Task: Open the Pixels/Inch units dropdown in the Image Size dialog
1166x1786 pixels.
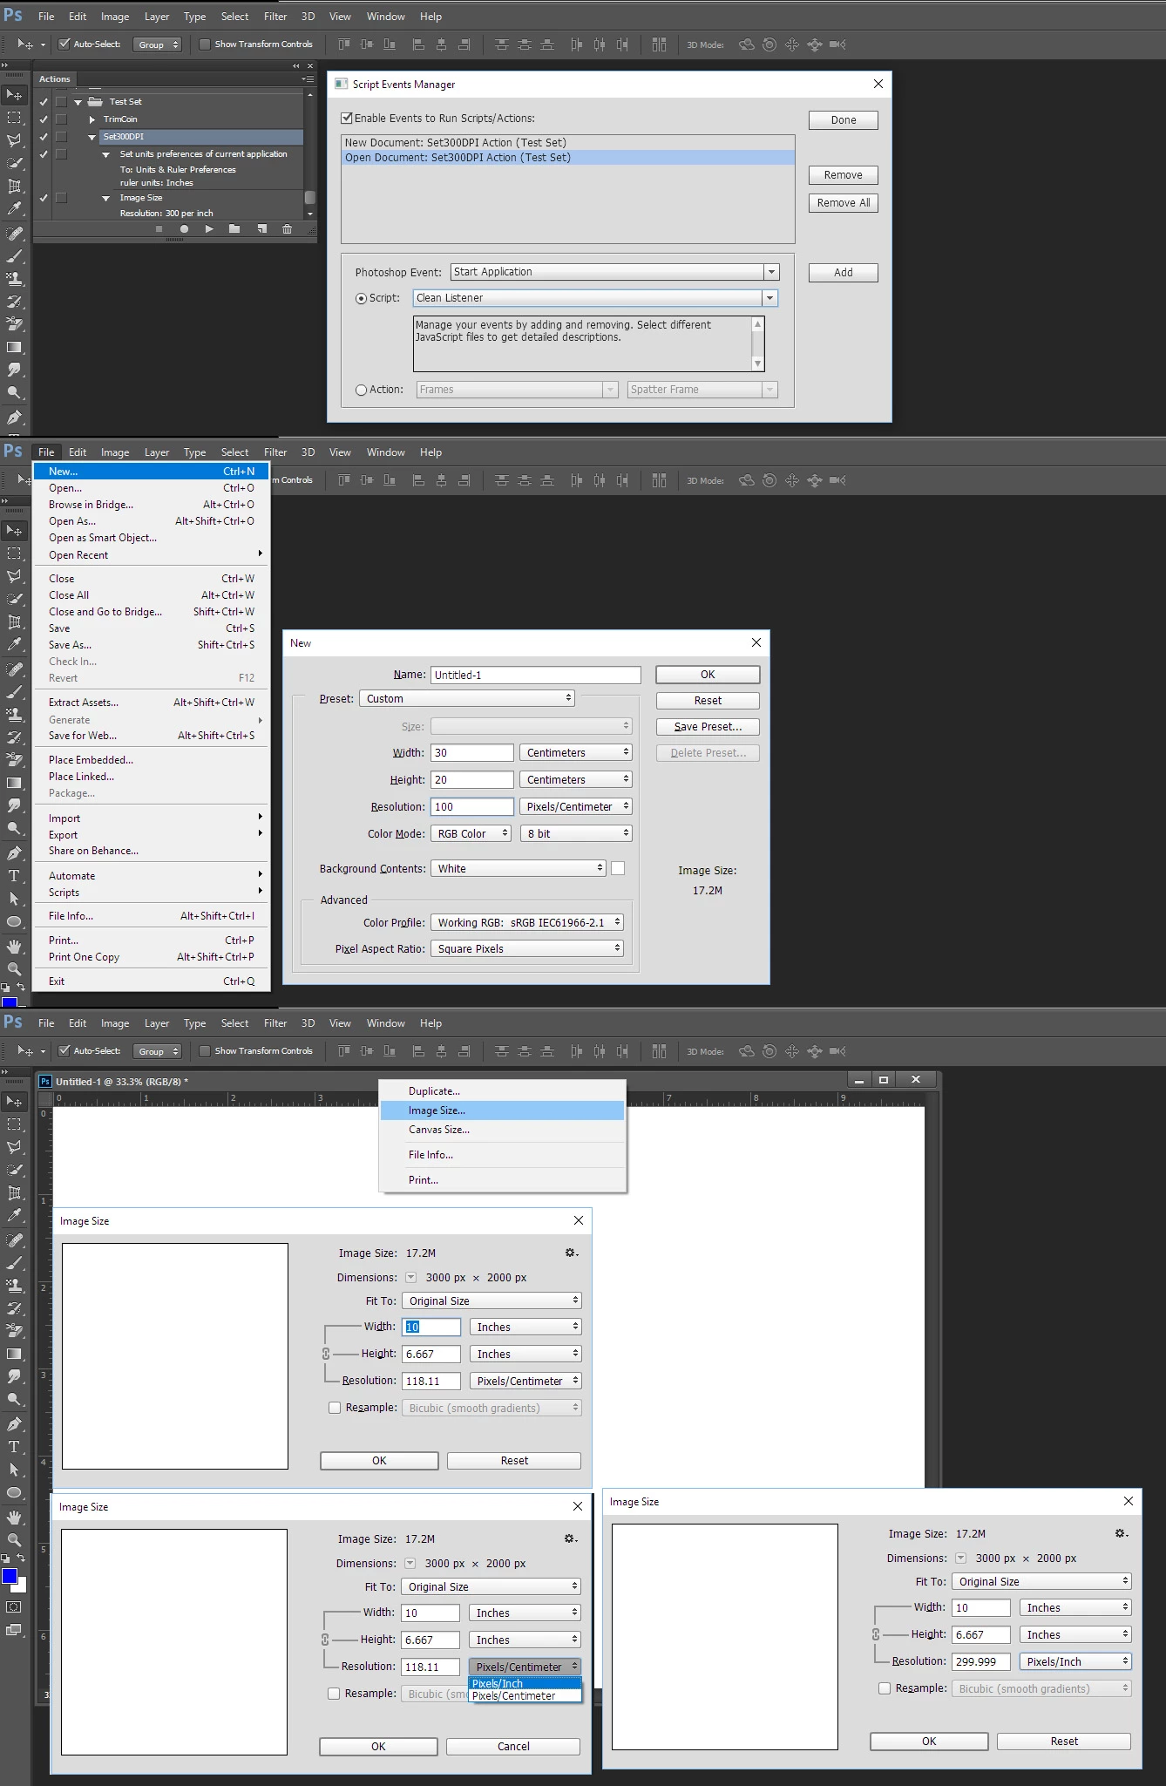Action: click(1077, 1661)
